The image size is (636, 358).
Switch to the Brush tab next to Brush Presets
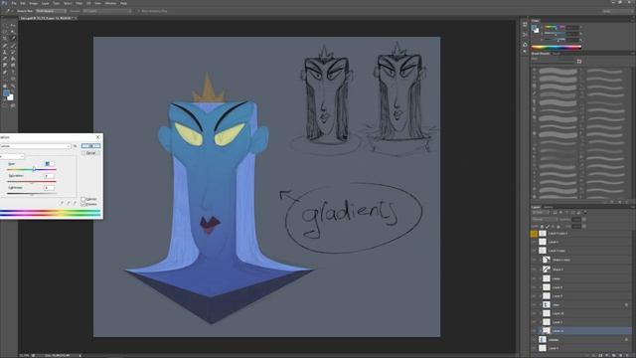coord(556,53)
